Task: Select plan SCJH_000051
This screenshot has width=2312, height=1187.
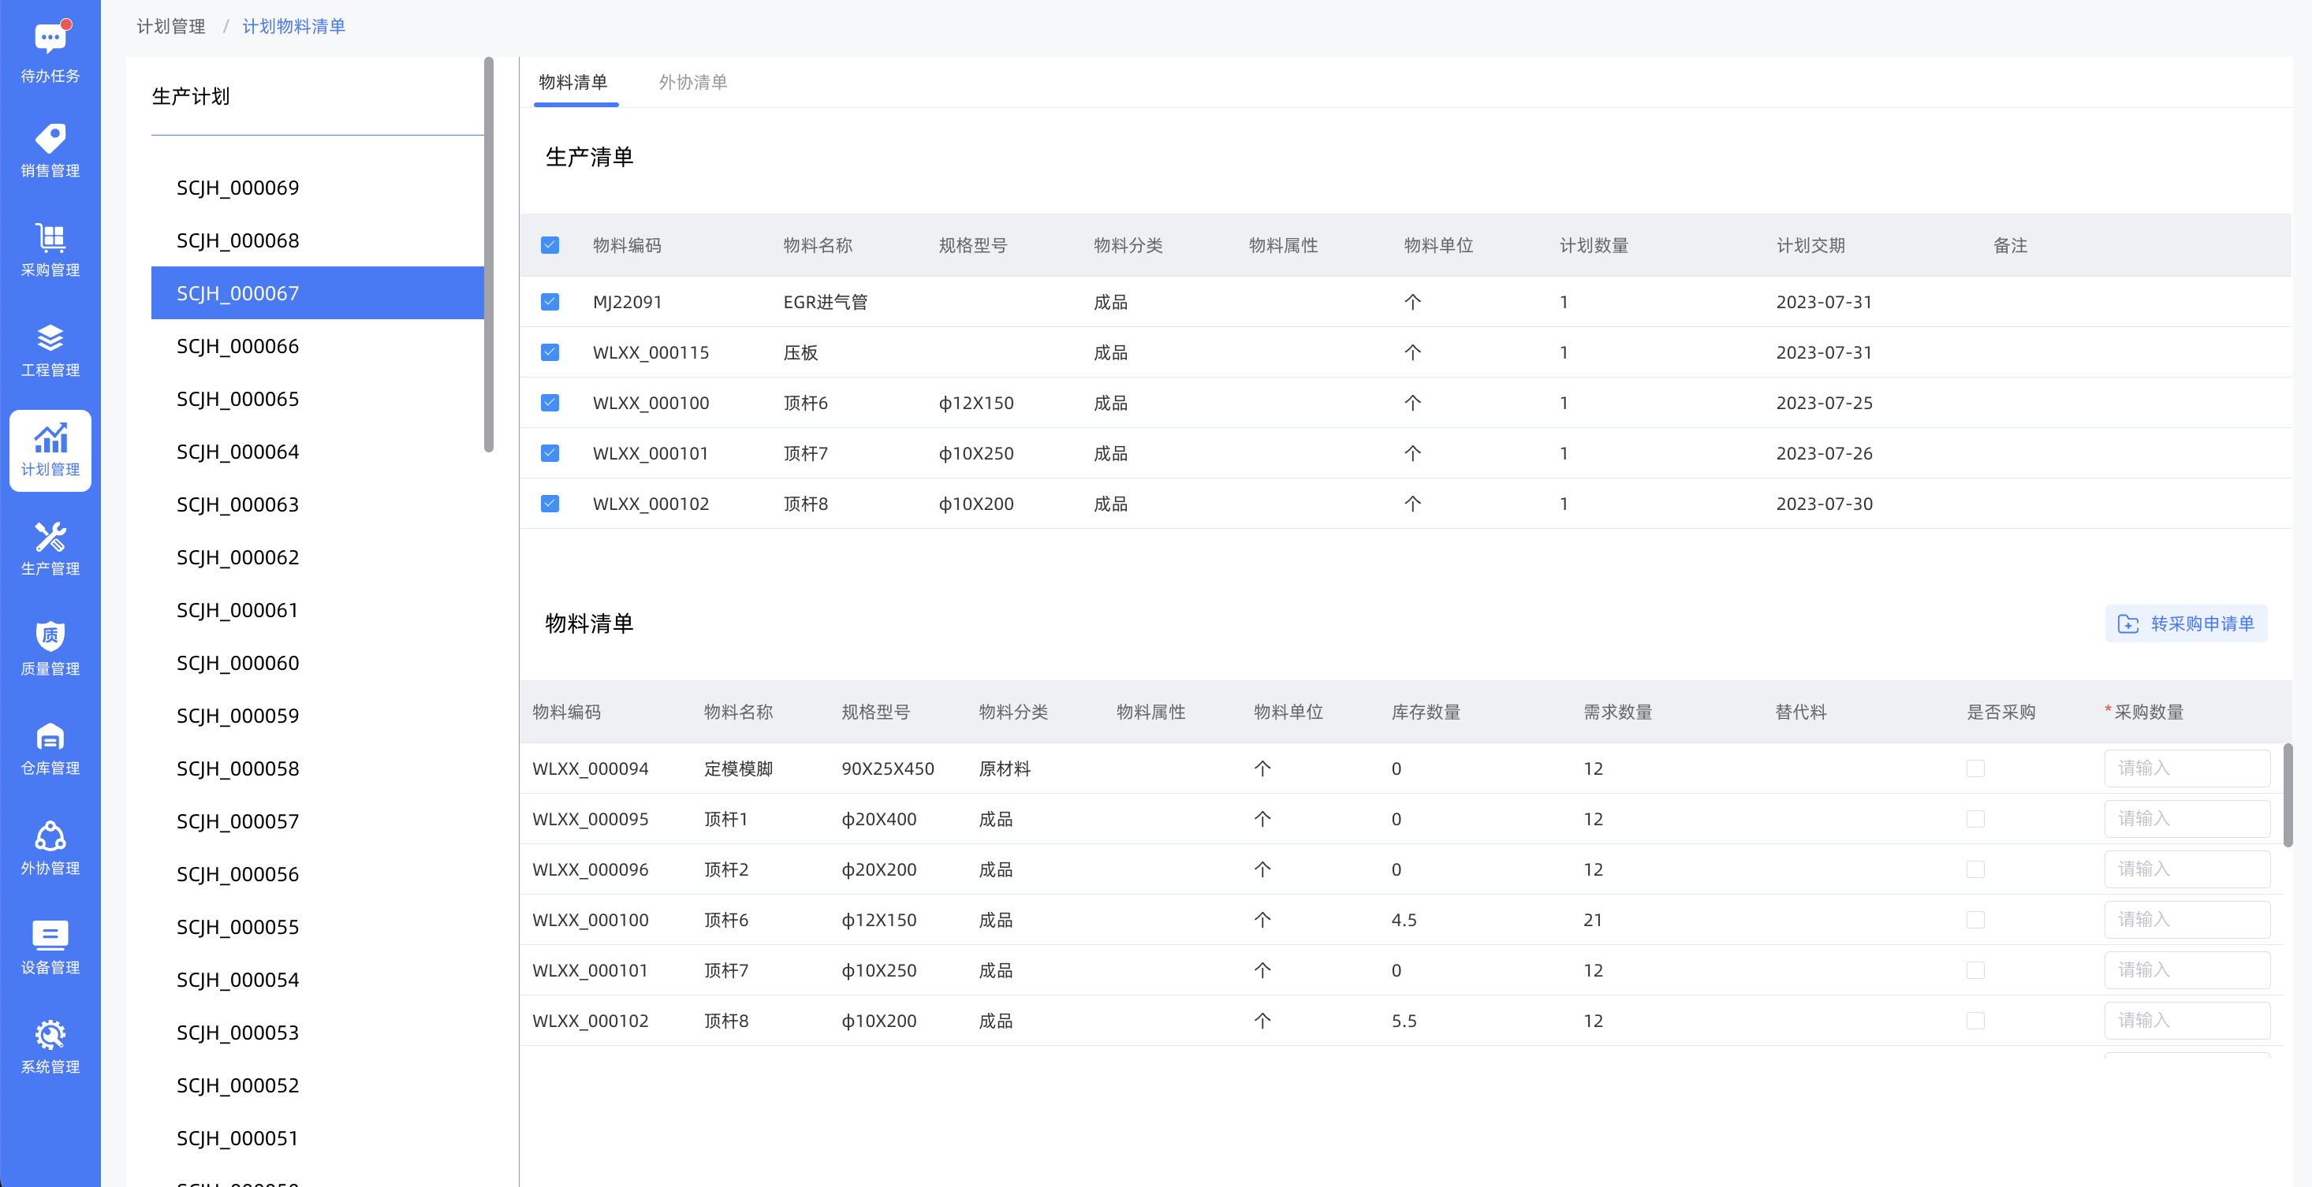Action: 318,1137
